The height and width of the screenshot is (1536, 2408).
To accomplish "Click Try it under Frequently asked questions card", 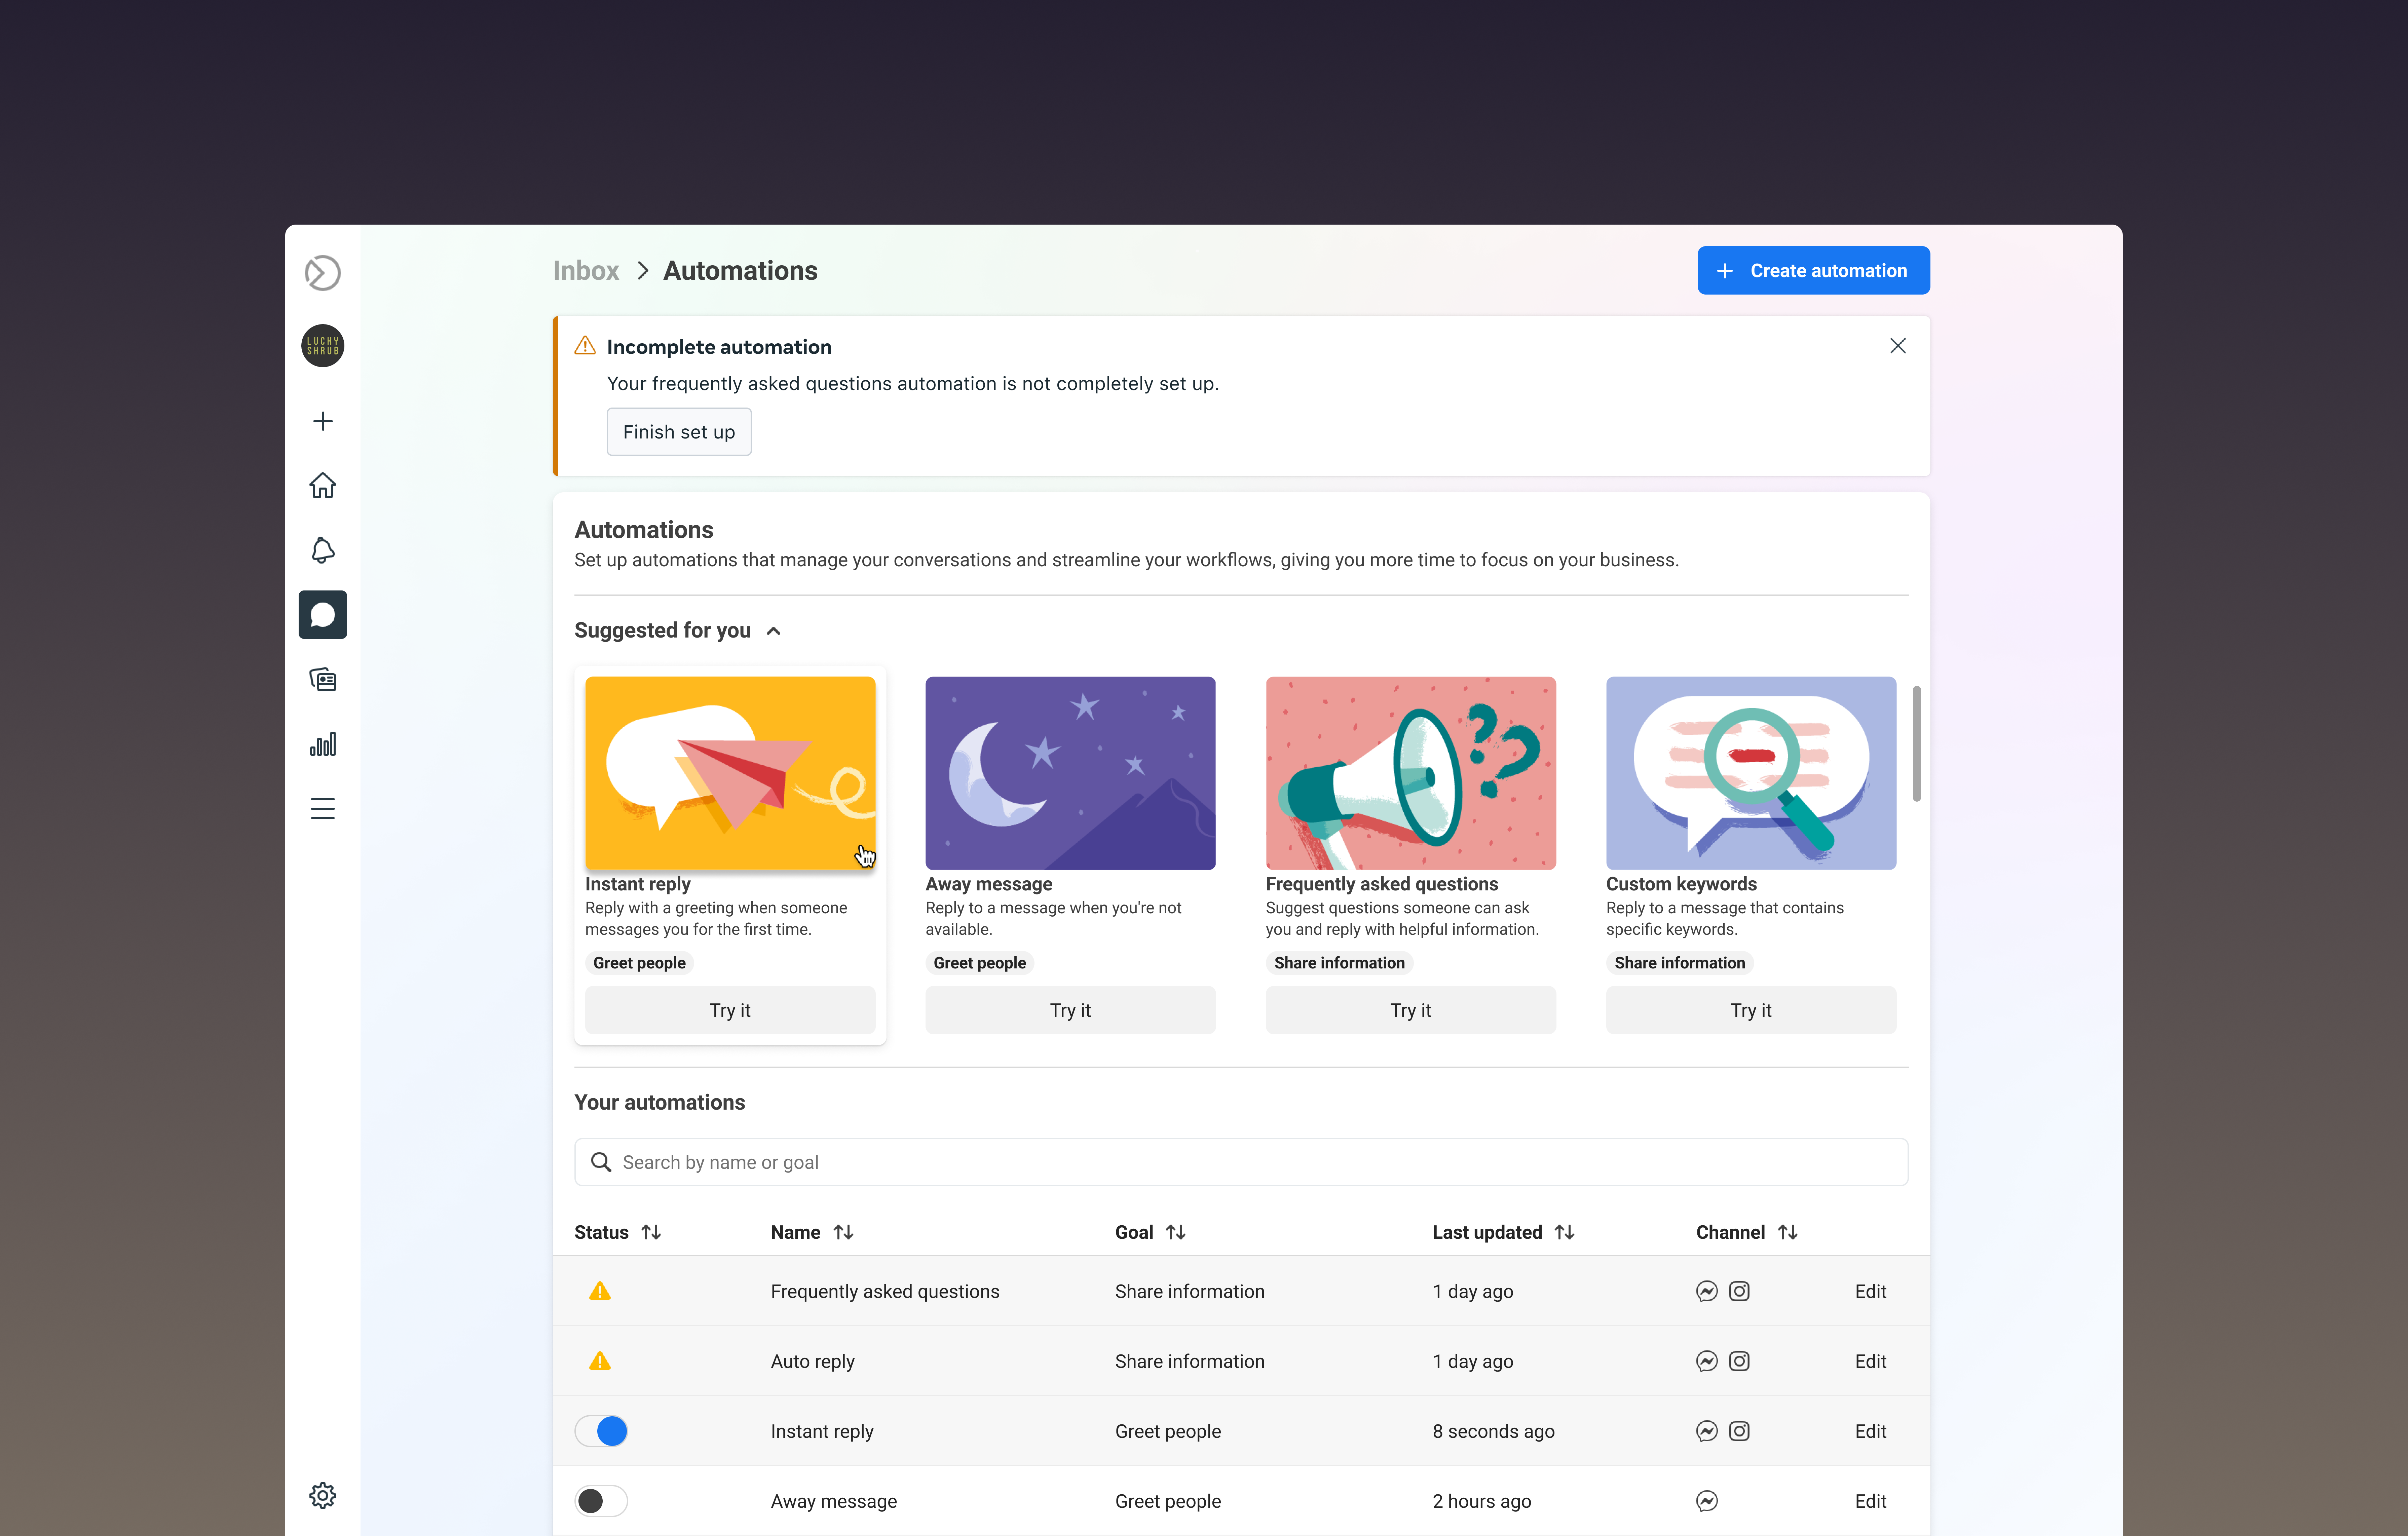I will (1410, 1010).
